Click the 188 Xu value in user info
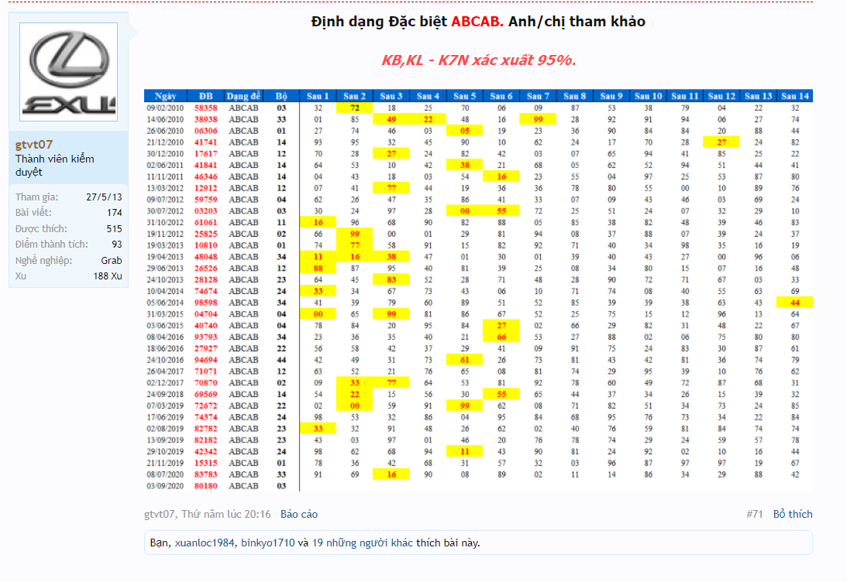Screen dimensions: 847x582 [x=107, y=276]
